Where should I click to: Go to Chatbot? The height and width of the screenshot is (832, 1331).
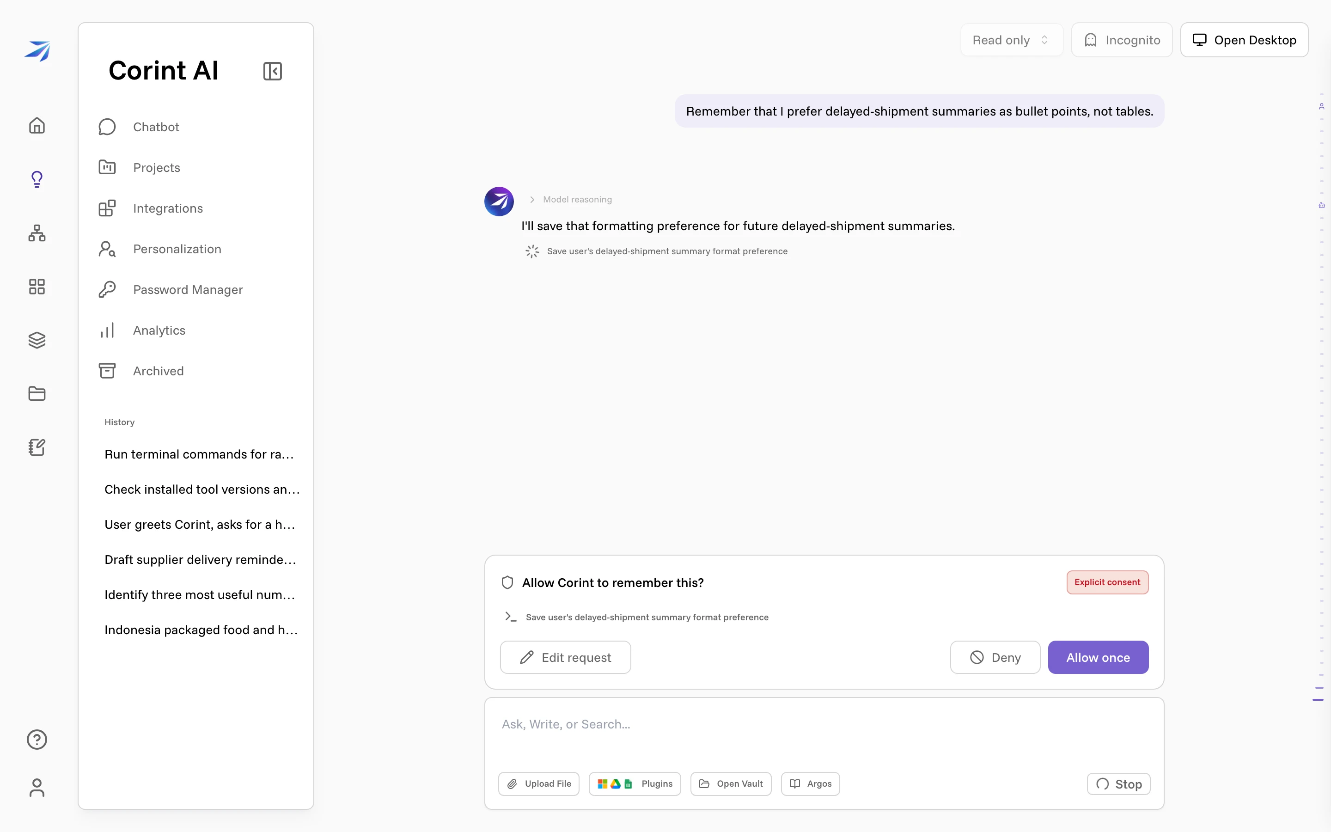click(x=196, y=127)
